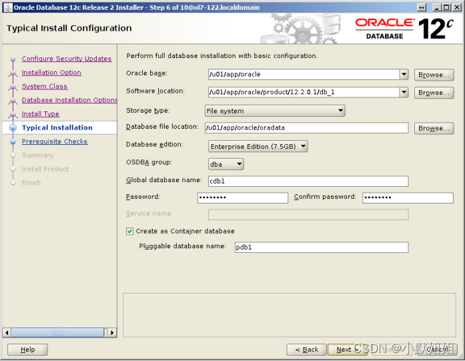Screen dimensions: 465x361
Task: Click the Configure Security Updates step marker icon
Action: (13, 59)
